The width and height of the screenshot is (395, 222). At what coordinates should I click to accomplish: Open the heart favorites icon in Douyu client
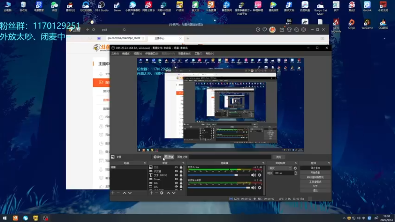[x=265, y=30]
